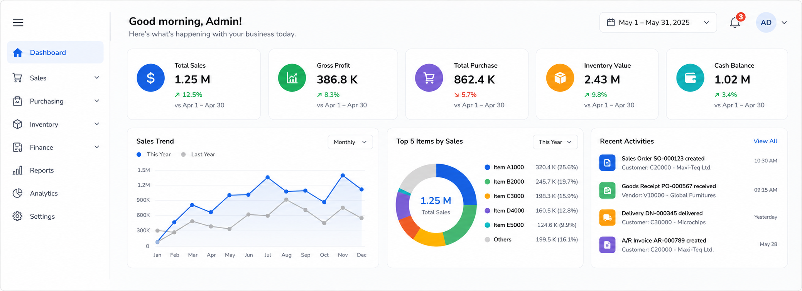
Task: Click Item B2000 green legend swatch
Action: [487, 182]
